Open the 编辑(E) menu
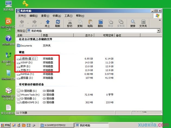This screenshot has width=171, height=128. pos(34,16)
